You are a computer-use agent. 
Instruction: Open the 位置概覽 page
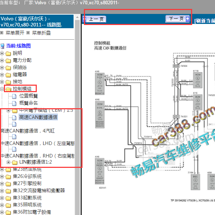(x=28, y=96)
